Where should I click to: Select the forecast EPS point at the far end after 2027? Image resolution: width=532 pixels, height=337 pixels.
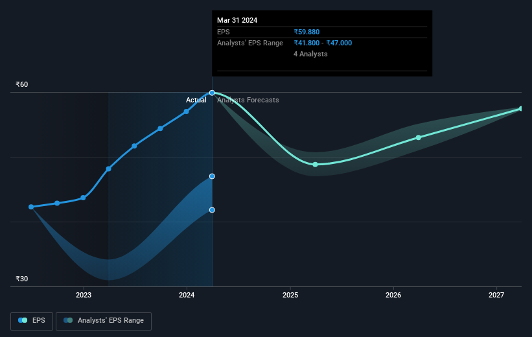(x=521, y=109)
